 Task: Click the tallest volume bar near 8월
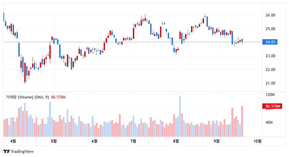pyautogui.click(x=180, y=117)
